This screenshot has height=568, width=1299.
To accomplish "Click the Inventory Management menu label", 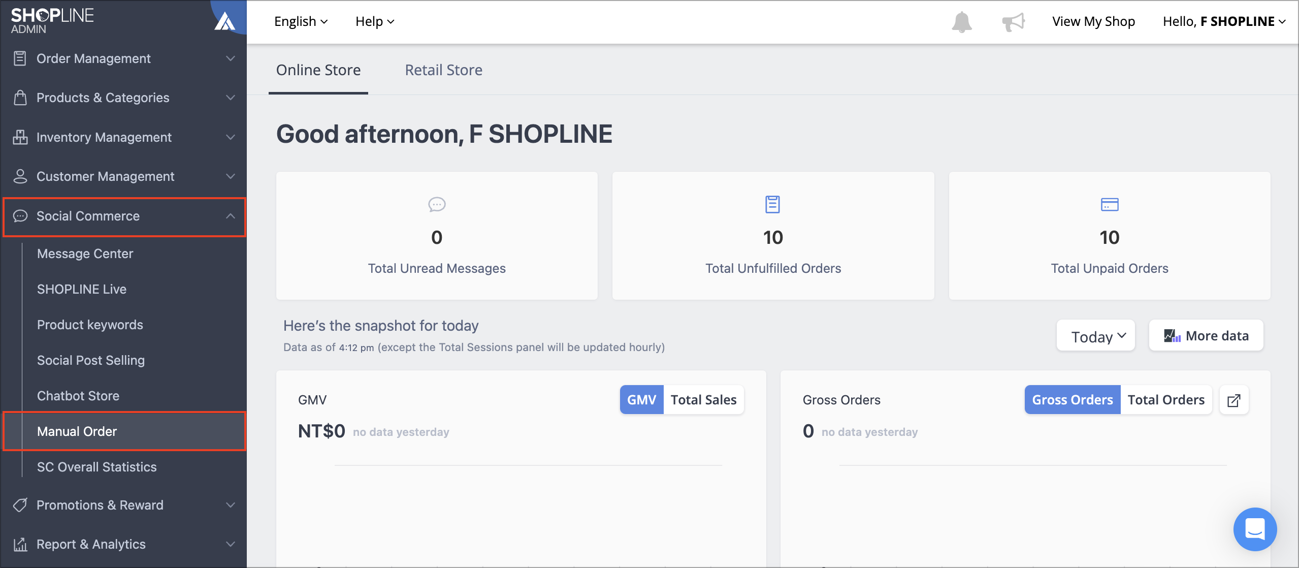I will [104, 137].
